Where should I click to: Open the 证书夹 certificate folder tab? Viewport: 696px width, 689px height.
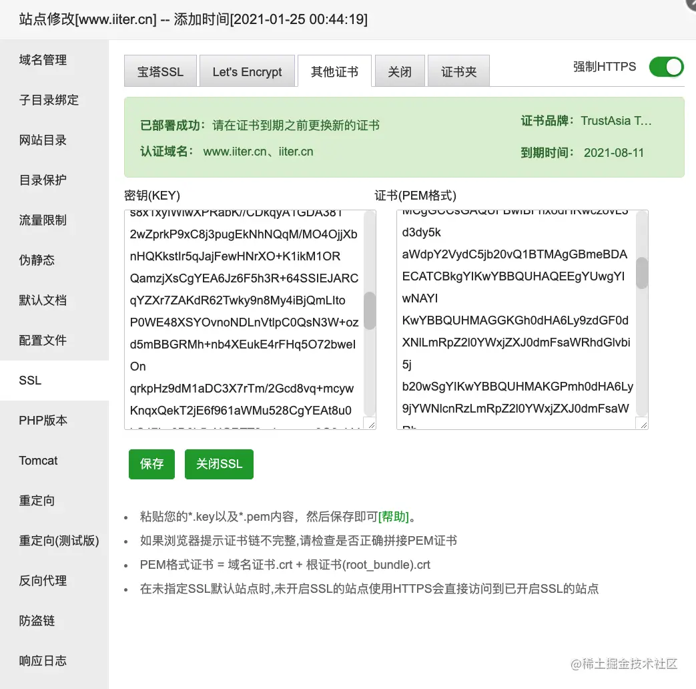pos(458,71)
